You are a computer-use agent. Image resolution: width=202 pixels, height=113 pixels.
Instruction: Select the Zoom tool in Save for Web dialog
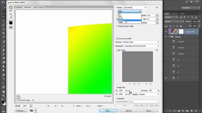click(11, 14)
